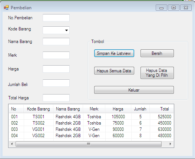
Task: Click Toshiba in row TS002
Action: pyautogui.click(x=94, y=123)
